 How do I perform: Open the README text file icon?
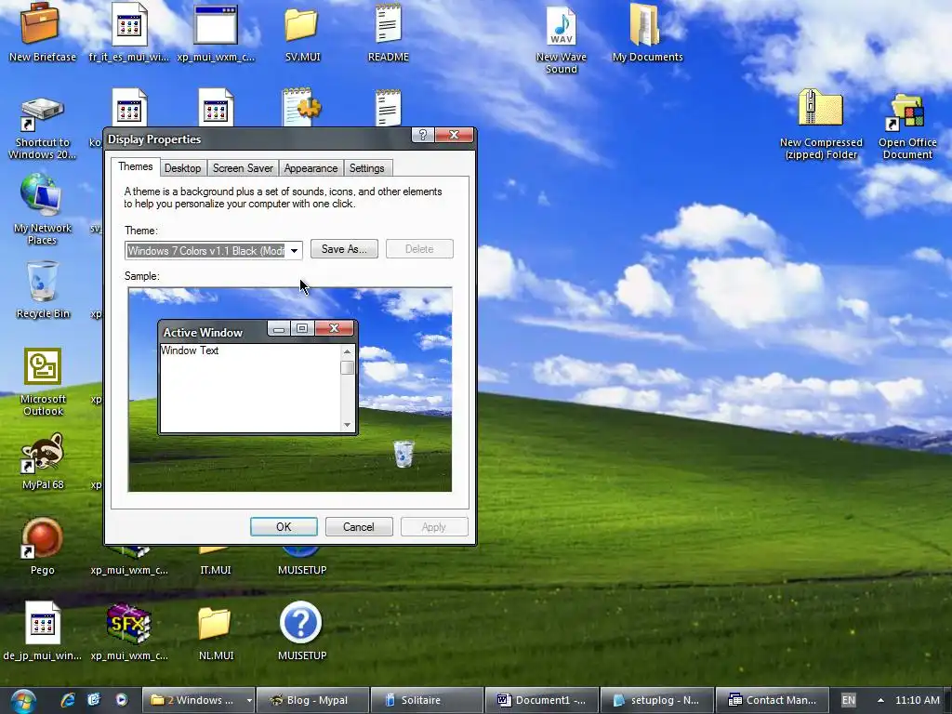(x=388, y=33)
